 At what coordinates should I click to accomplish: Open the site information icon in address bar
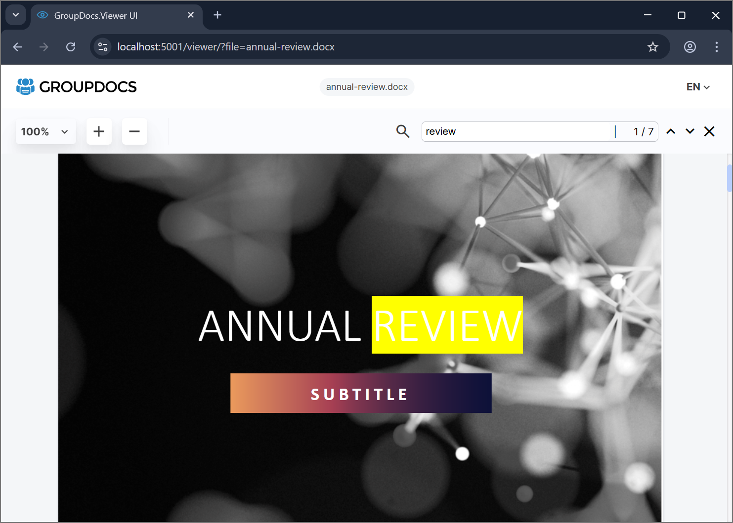click(x=103, y=47)
